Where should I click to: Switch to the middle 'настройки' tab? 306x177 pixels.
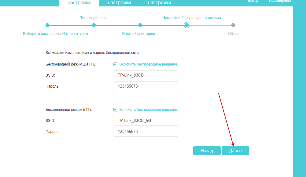point(119,3)
